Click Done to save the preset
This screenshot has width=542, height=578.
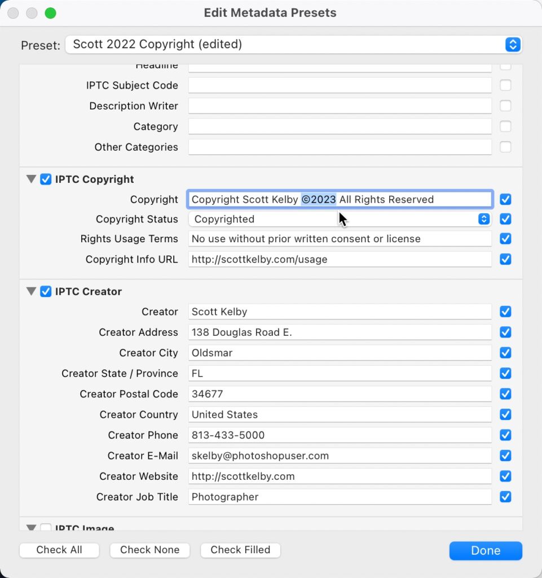486,551
